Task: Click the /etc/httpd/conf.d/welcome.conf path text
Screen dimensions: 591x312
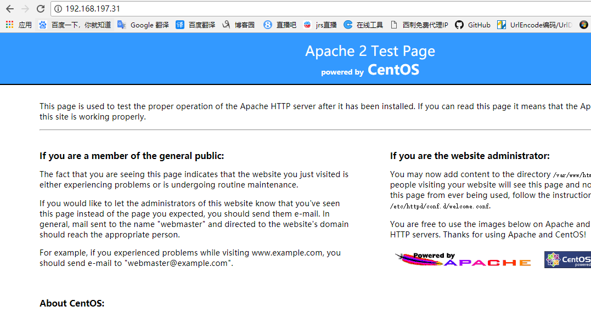Action: 440,207
